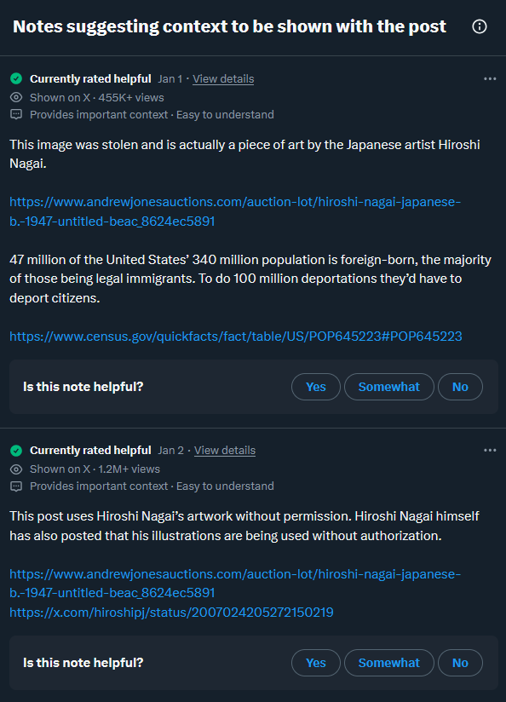Open the three-dot menu on the first note
Screen dimensions: 506x702
tap(490, 78)
